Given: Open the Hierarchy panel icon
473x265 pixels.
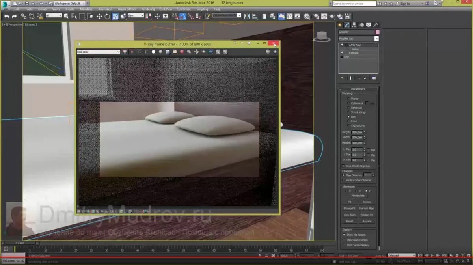Looking at the screenshot, I should 354,25.
